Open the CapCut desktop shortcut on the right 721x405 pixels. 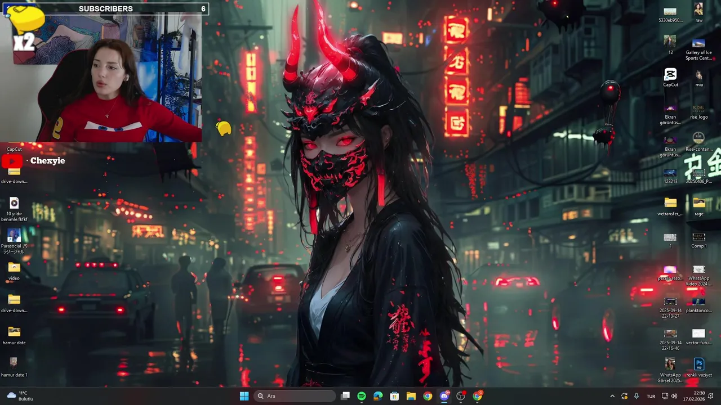tap(670, 78)
